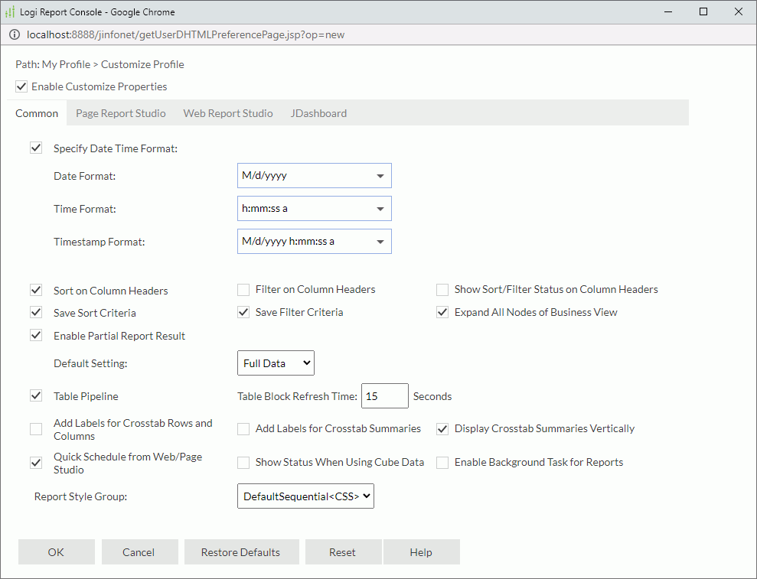Image resolution: width=757 pixels, height=579 pixels.
Task: Disable Expand All Nodes of Business View
Action: 442,312
